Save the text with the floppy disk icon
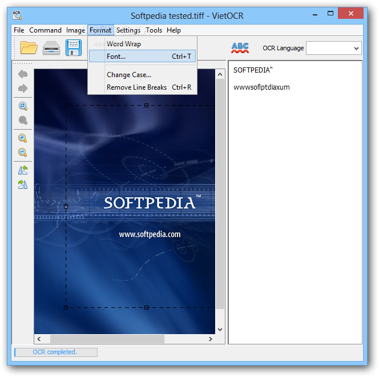 click(74, 47)
